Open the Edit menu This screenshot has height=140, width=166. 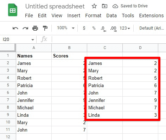point(42,16)
